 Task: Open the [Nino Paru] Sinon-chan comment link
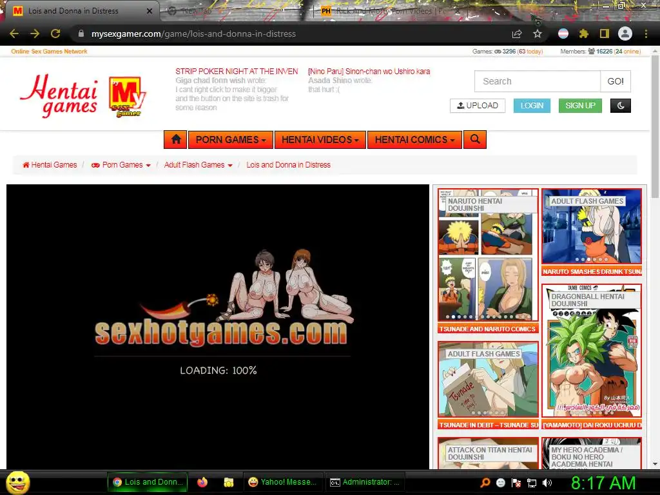click(x=369, y=72)
